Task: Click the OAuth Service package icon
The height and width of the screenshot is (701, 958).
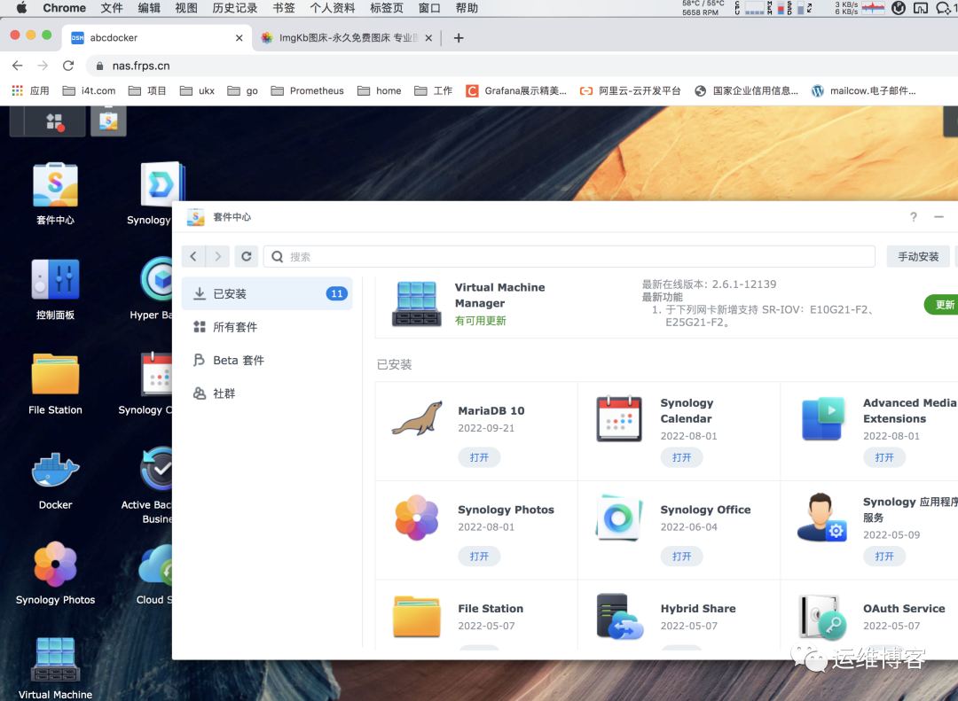Action: coord(823,617)
